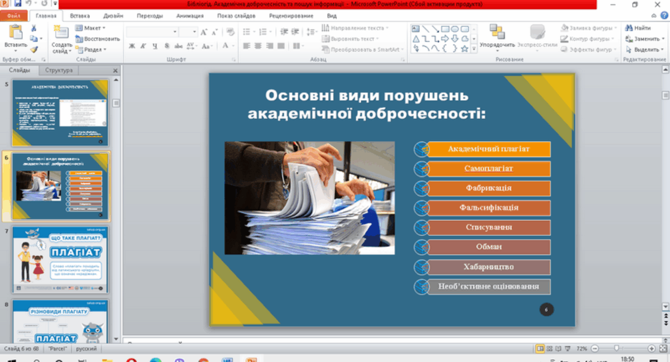Click the Упорядочить arrange icon
Viewport: 670px width, 362px height.
(496, 32)
